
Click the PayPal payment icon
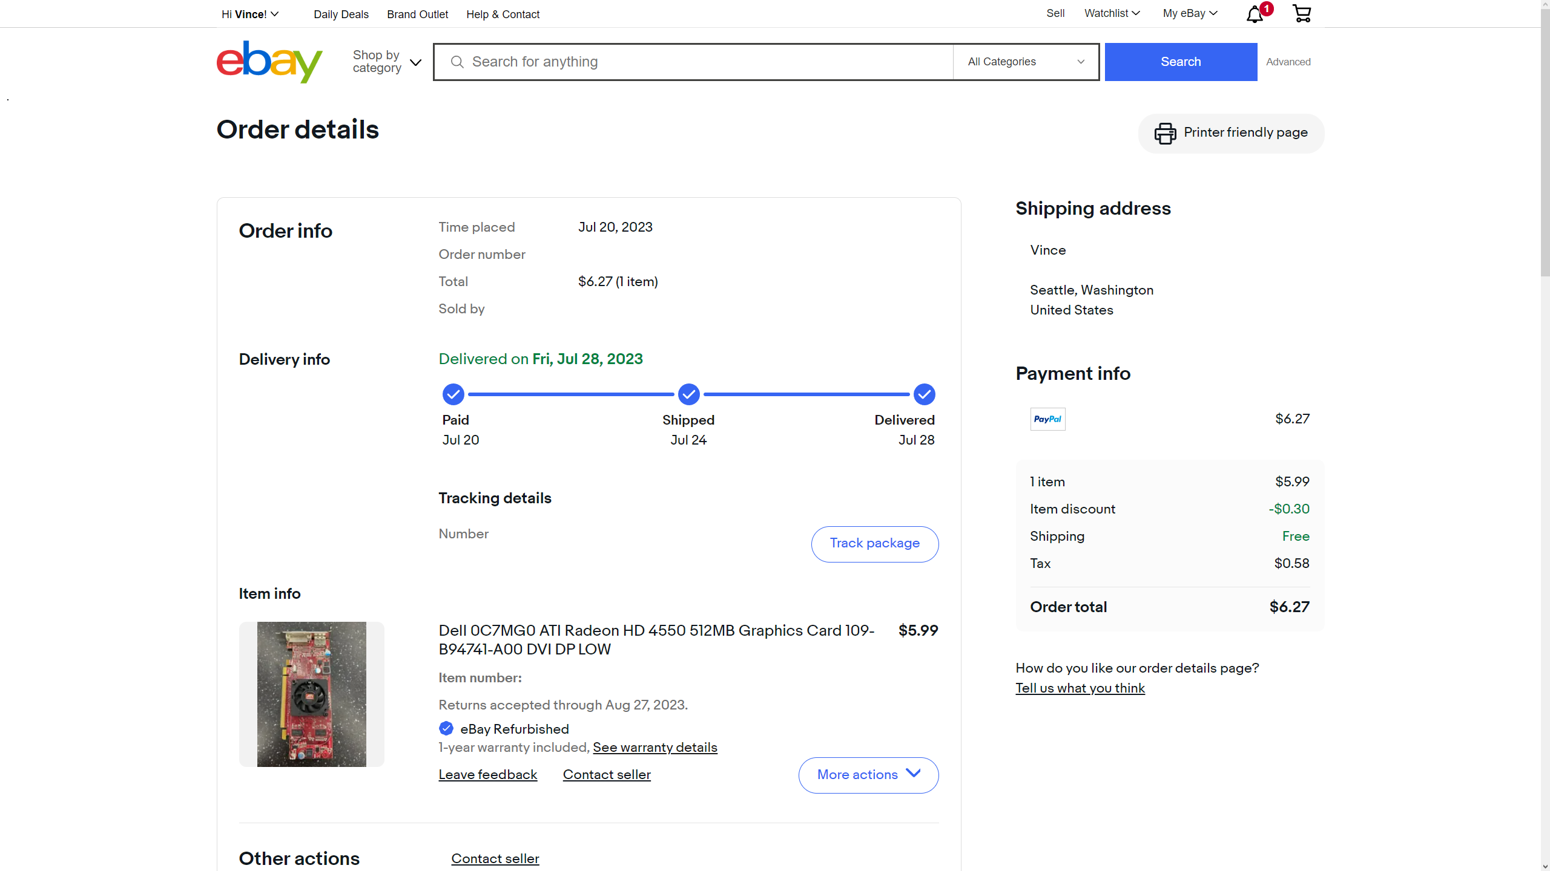1047,419
